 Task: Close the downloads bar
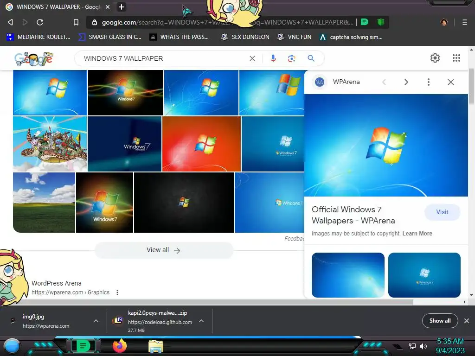point(467,321)
